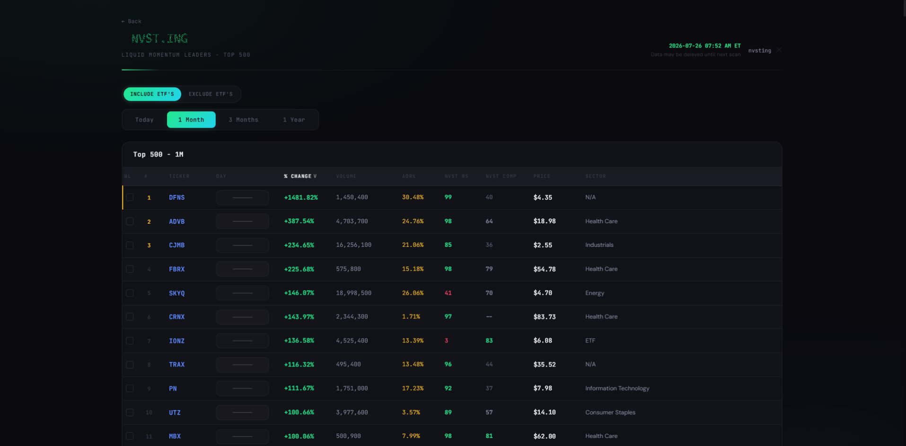This screenshot has width=906, height=446.
Task: Sort by % Change column header
Action: 300,176
